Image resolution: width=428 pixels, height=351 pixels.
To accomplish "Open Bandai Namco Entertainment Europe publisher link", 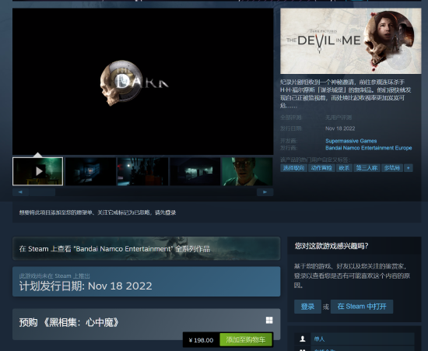I will pos(368,148).
